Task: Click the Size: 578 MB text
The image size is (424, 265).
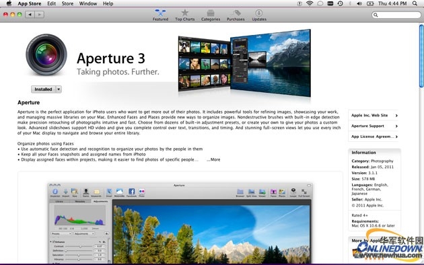Action: point(363,179)
